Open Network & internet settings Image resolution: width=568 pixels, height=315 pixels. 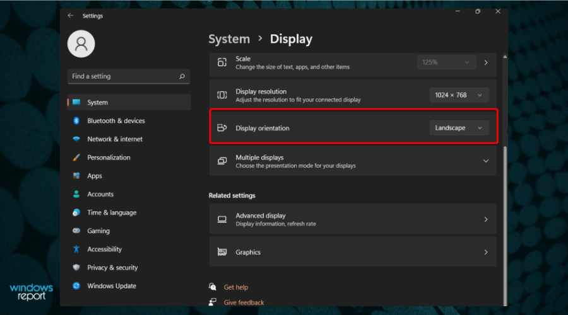tap(129, 139)
